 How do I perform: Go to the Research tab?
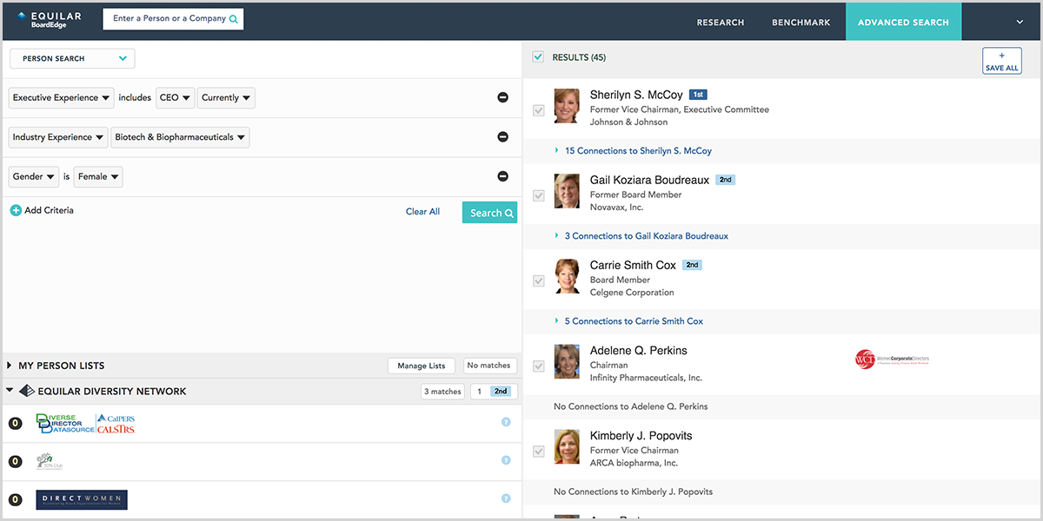pyautogui.click(x=721, y=22)
